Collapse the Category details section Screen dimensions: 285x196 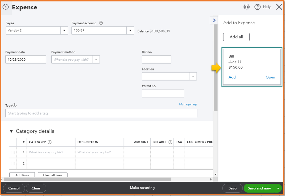11,131
